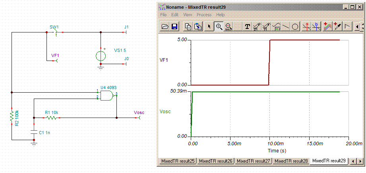The width and height of the screenshot is (366, 173).
Task: Click the tab strip scroll left arrow
Action: [x=353, y=161]
